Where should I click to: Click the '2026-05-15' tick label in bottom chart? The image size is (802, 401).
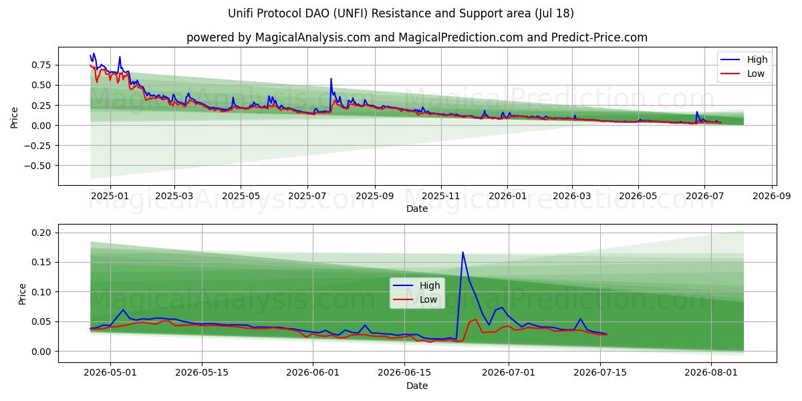pos(202,374)
